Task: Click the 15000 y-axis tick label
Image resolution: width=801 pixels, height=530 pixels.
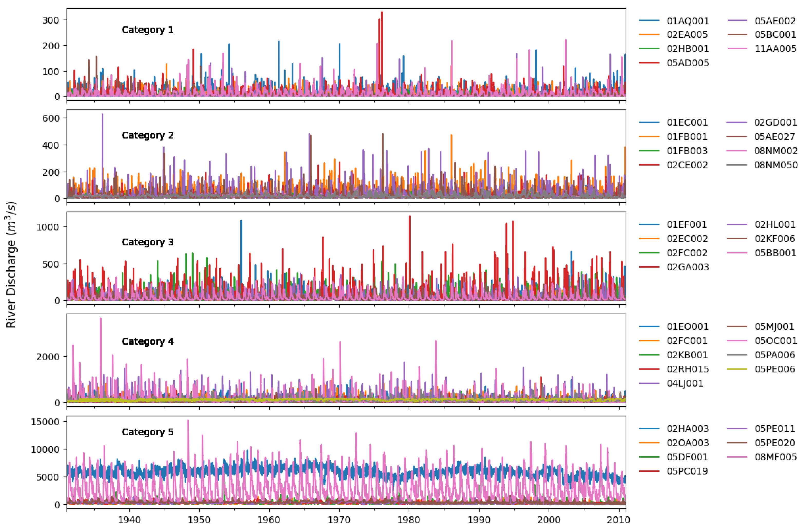Action: (x=45, y=422)
